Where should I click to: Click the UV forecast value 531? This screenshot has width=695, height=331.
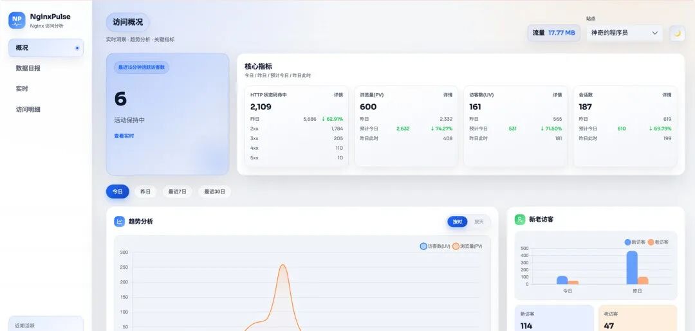pos(512,129)
